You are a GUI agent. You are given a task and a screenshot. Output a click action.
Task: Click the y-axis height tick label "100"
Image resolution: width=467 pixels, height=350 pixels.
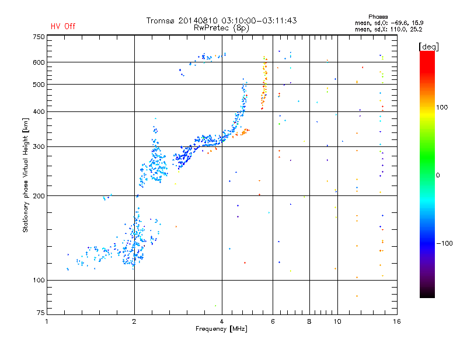pyautogui.click(x=39, y=280)
